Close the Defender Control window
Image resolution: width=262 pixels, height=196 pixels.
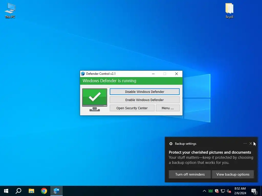point(177,74)
